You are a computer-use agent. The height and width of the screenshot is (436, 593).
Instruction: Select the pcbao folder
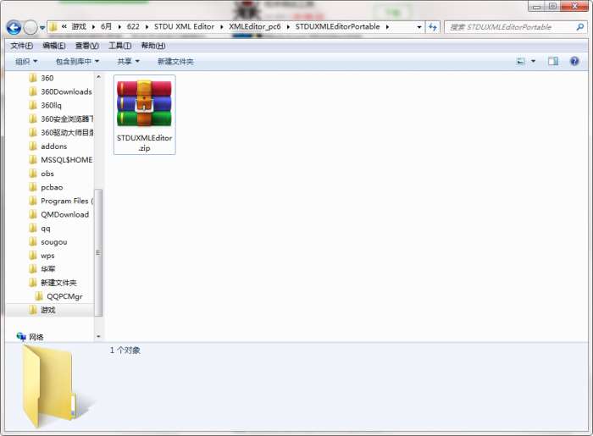point(46,187)
